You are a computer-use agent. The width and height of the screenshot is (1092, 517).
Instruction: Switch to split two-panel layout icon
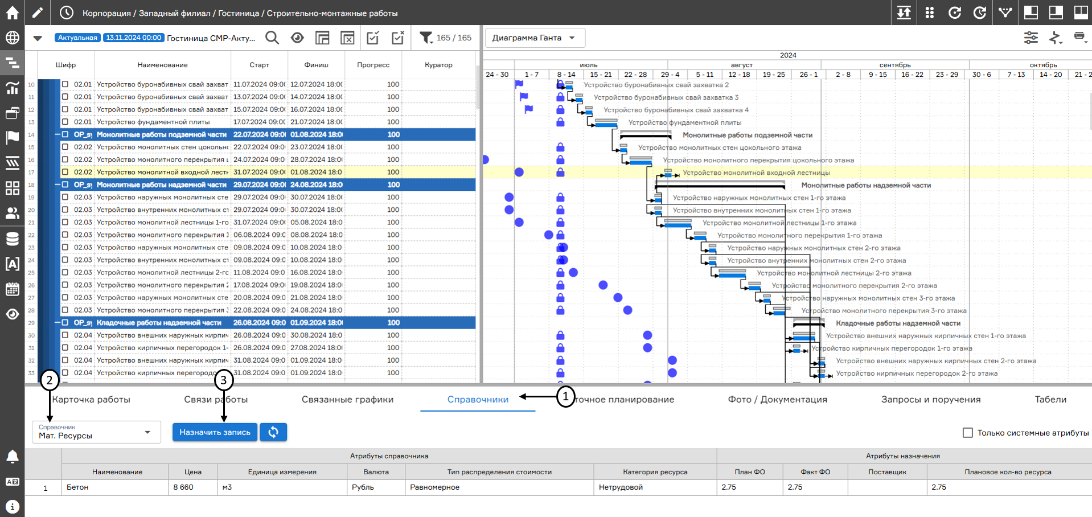tap(1081, 13)
